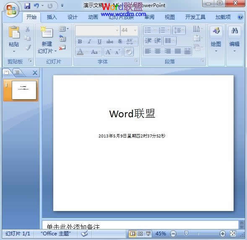This screenshot has height=240, width=247.
Task: Switch to the 视图 ribbon tab
Action: (170, 17)
